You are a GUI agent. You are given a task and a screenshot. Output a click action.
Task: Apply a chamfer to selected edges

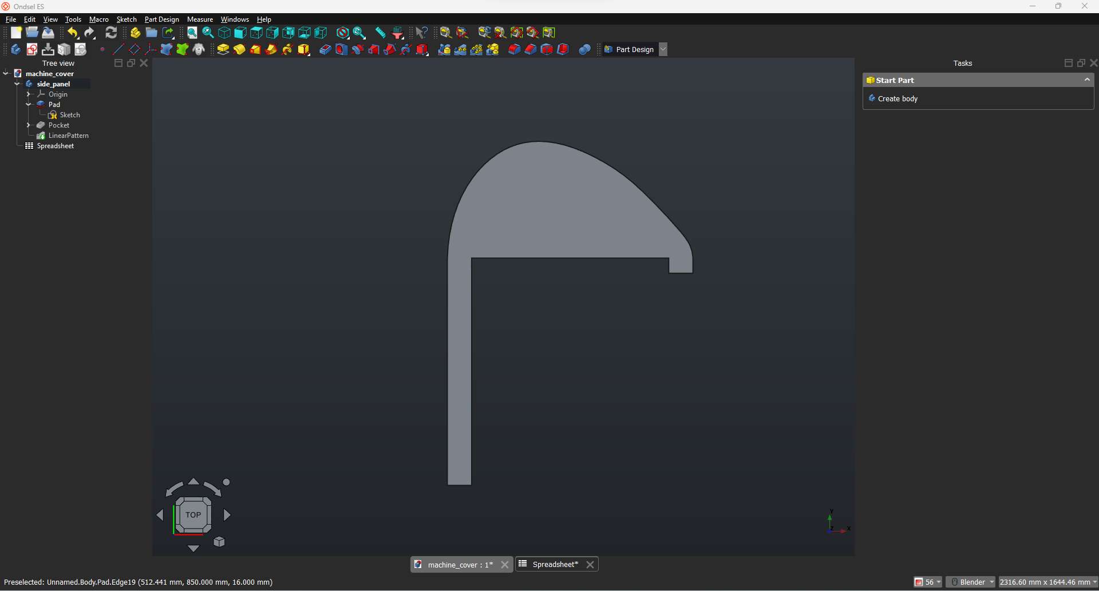[530, 50]
